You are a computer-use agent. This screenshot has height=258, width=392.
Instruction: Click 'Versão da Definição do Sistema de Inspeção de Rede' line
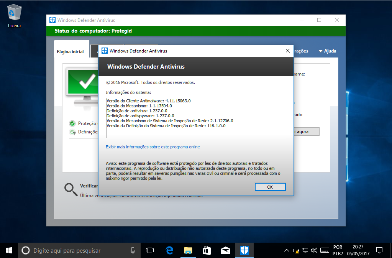tap(166, 126)
